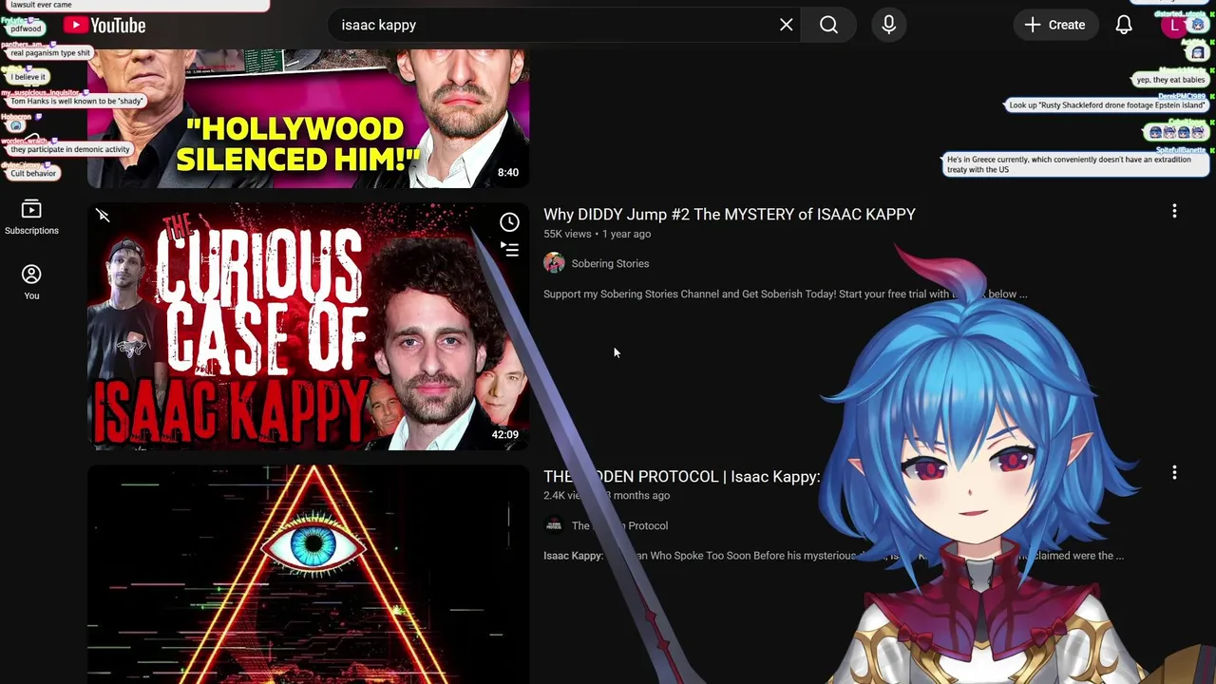The width and height of the screenshot is (1216, 684).
Task: Click the 8:40 duration badge
Action: pyautogui.click(x=508, y=172)
